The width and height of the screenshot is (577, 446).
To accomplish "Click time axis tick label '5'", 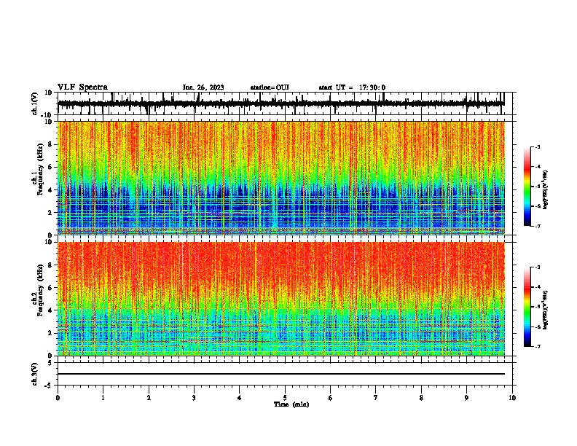I will pos(285,398).
